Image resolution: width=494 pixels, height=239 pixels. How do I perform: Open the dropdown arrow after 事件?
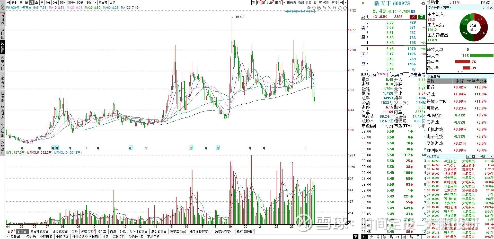pos(284,3)
